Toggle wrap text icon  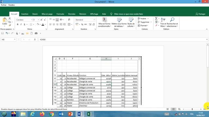click(69, 19)
